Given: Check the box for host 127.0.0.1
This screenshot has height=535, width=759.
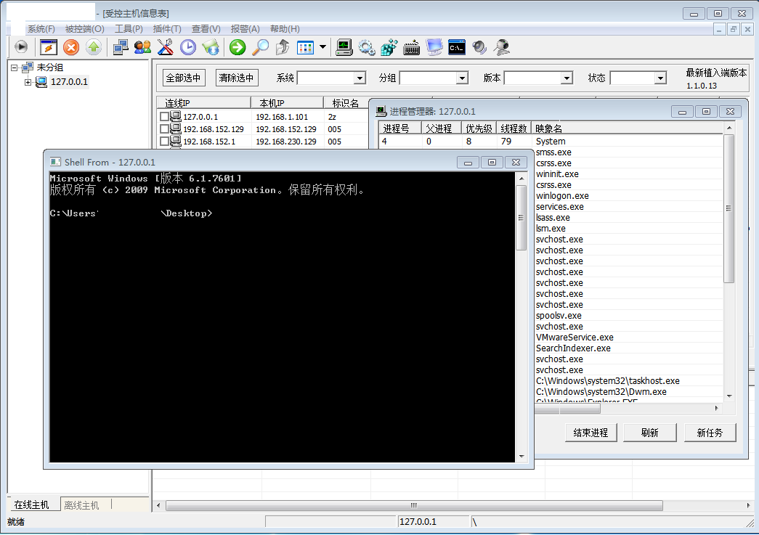Looking at the screenshot, I should coord(164,117).
